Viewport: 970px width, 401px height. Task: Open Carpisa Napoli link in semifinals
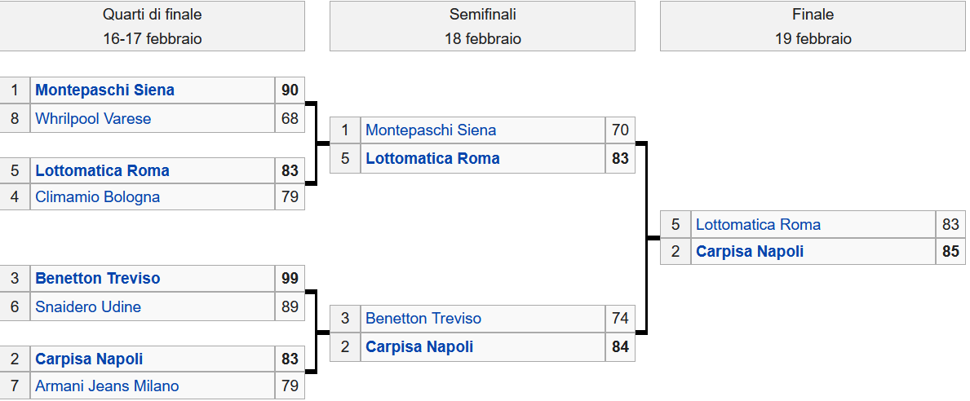[x=419, y=347]
